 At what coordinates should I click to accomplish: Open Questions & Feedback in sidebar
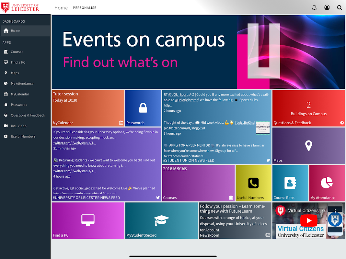(x=25, y=115)
